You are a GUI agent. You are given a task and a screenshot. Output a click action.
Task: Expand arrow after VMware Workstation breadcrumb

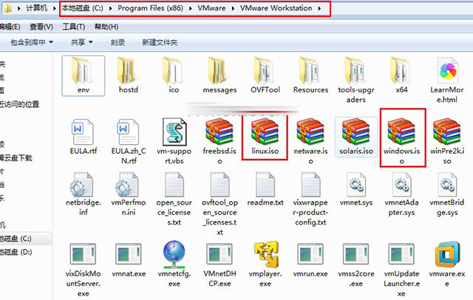click(x=319, y=8)
